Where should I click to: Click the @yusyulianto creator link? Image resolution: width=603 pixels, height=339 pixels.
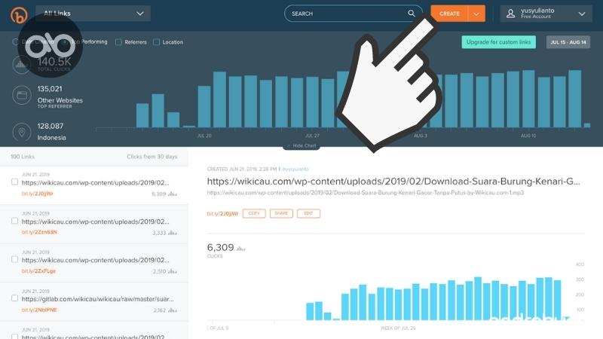(295, 169)
